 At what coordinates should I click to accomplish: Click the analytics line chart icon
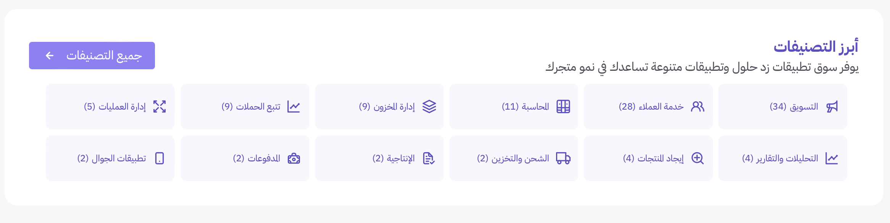click(832, 158)
